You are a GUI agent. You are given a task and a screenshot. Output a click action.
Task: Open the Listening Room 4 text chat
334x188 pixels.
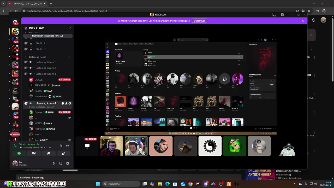tap(63, 103)
